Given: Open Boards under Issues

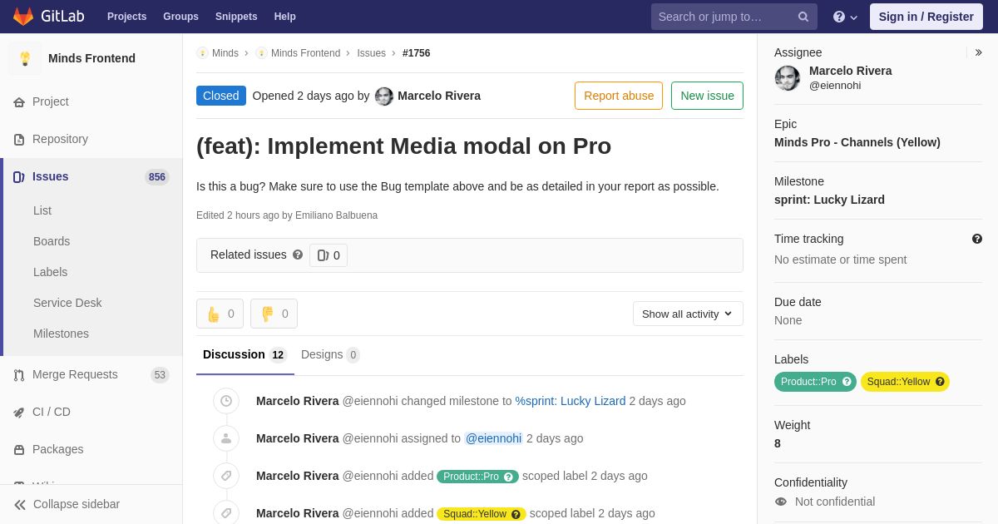Looking at the screenshot, I should click(x=52, y=241).
